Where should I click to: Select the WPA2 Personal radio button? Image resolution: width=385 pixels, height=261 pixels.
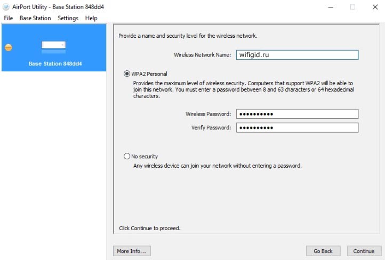(x=127, y=74)
